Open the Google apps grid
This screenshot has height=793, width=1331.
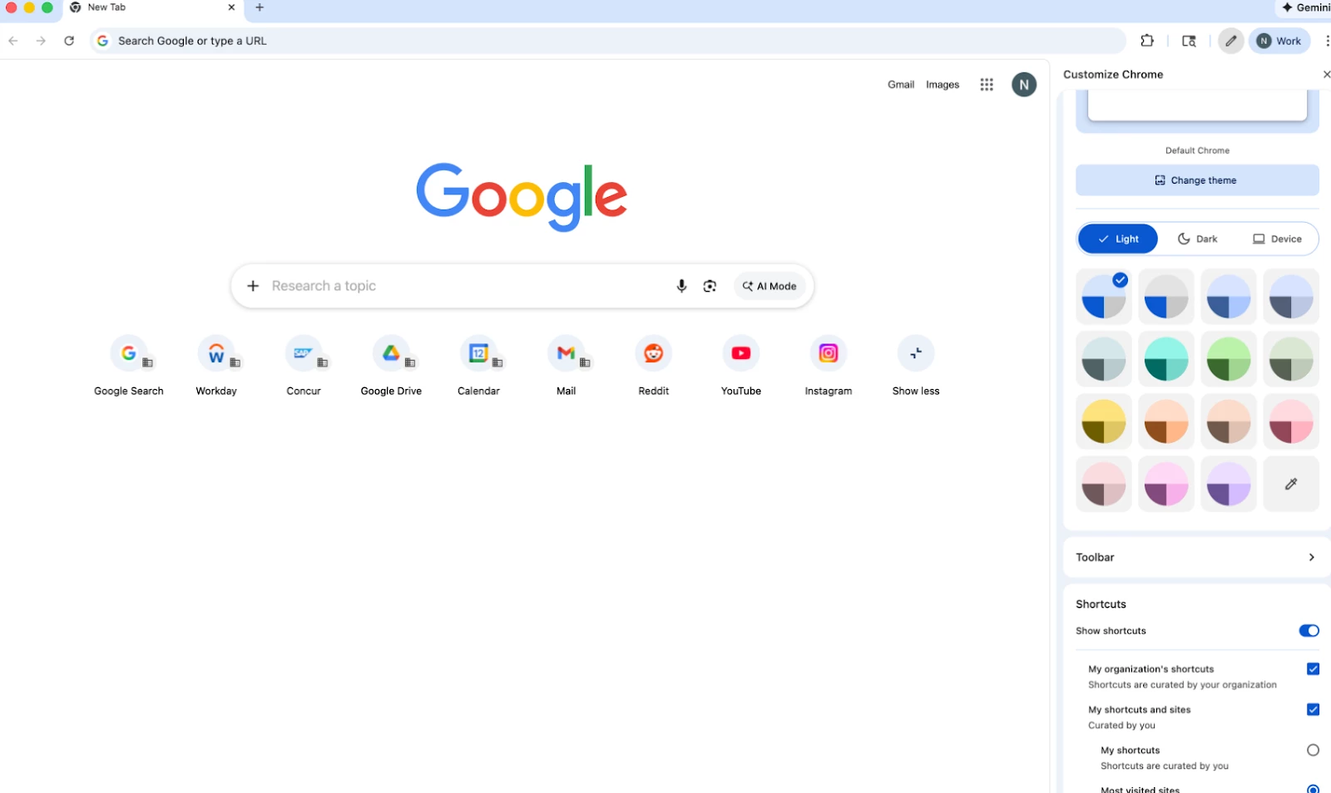(987, 85)
